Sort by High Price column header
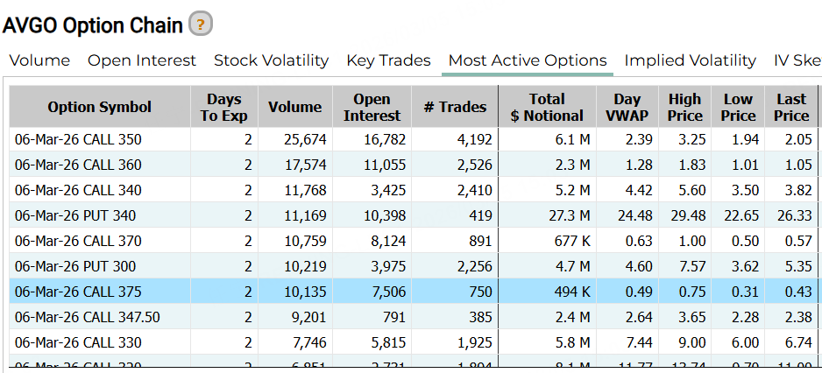 (x=684, y=107)
